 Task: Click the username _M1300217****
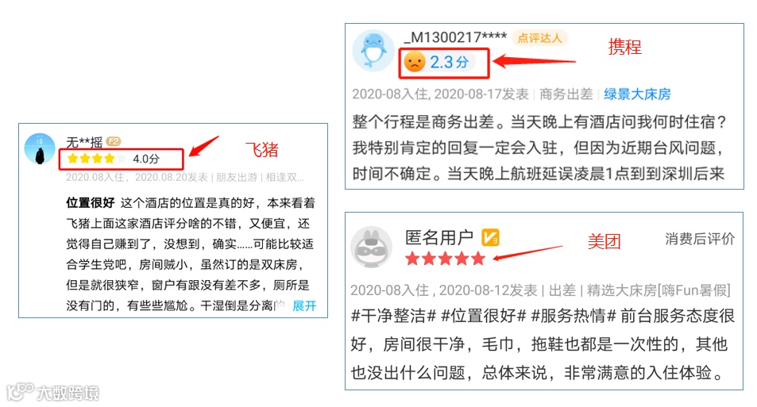[455, 37]
